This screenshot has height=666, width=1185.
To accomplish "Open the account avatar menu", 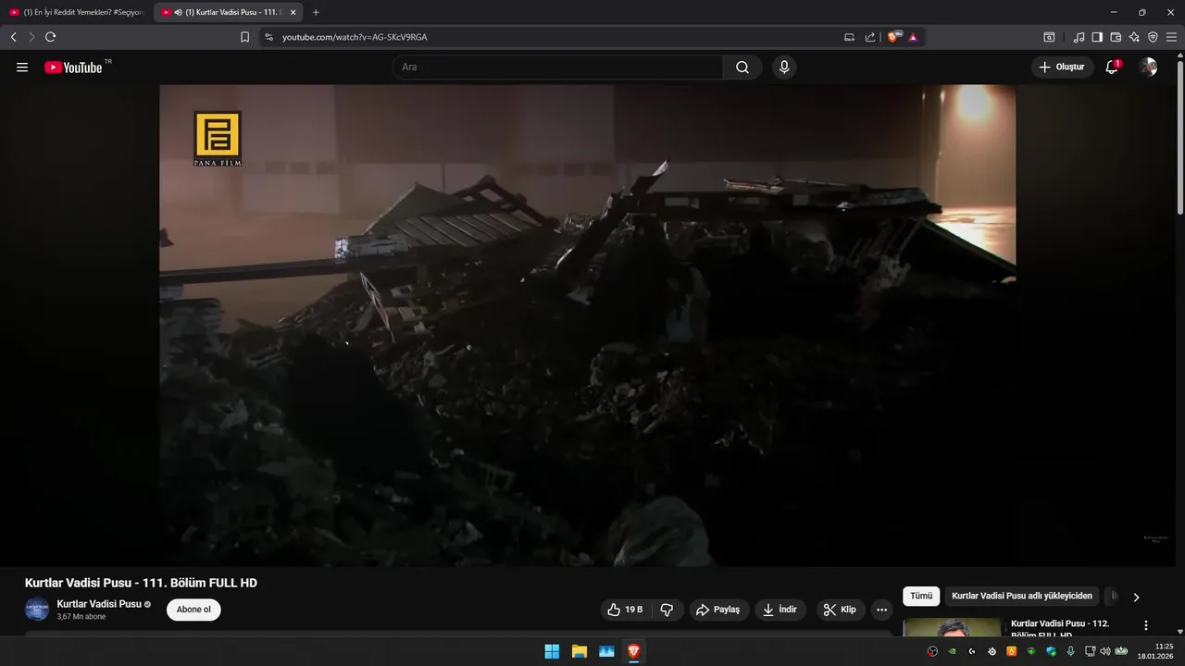I will (x=1148, y=67).
